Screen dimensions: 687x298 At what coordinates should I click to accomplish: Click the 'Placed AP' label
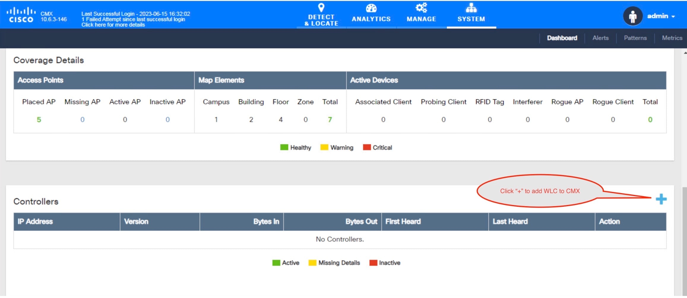click(x=39, y=102)
